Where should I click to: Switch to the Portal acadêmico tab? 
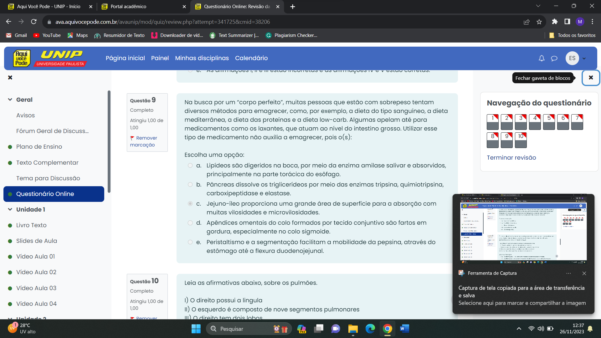click(128, 6)
